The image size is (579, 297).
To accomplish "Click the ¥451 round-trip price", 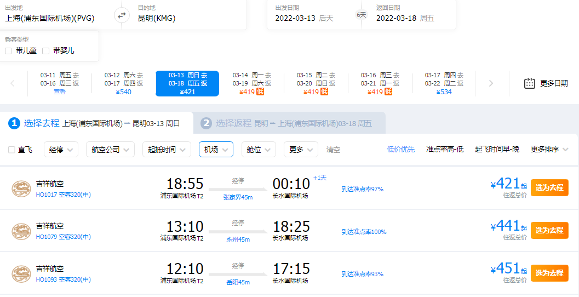I will 509,269.
